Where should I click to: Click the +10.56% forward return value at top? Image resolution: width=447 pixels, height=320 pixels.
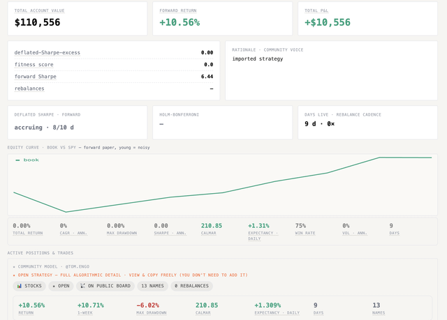tap(179, 22)
